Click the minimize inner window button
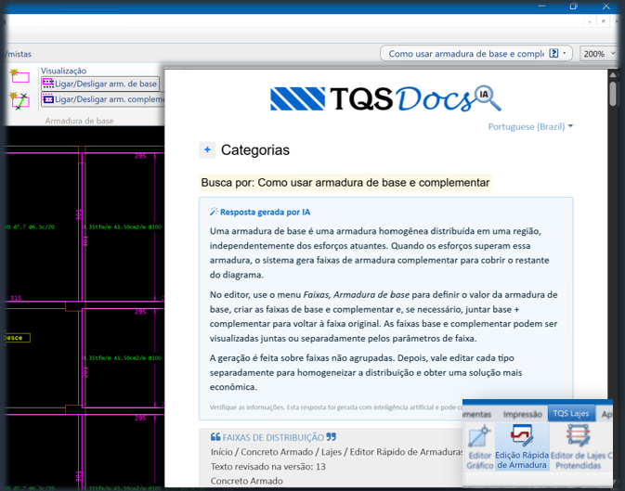Screen dimensions: 625x491 590,21
